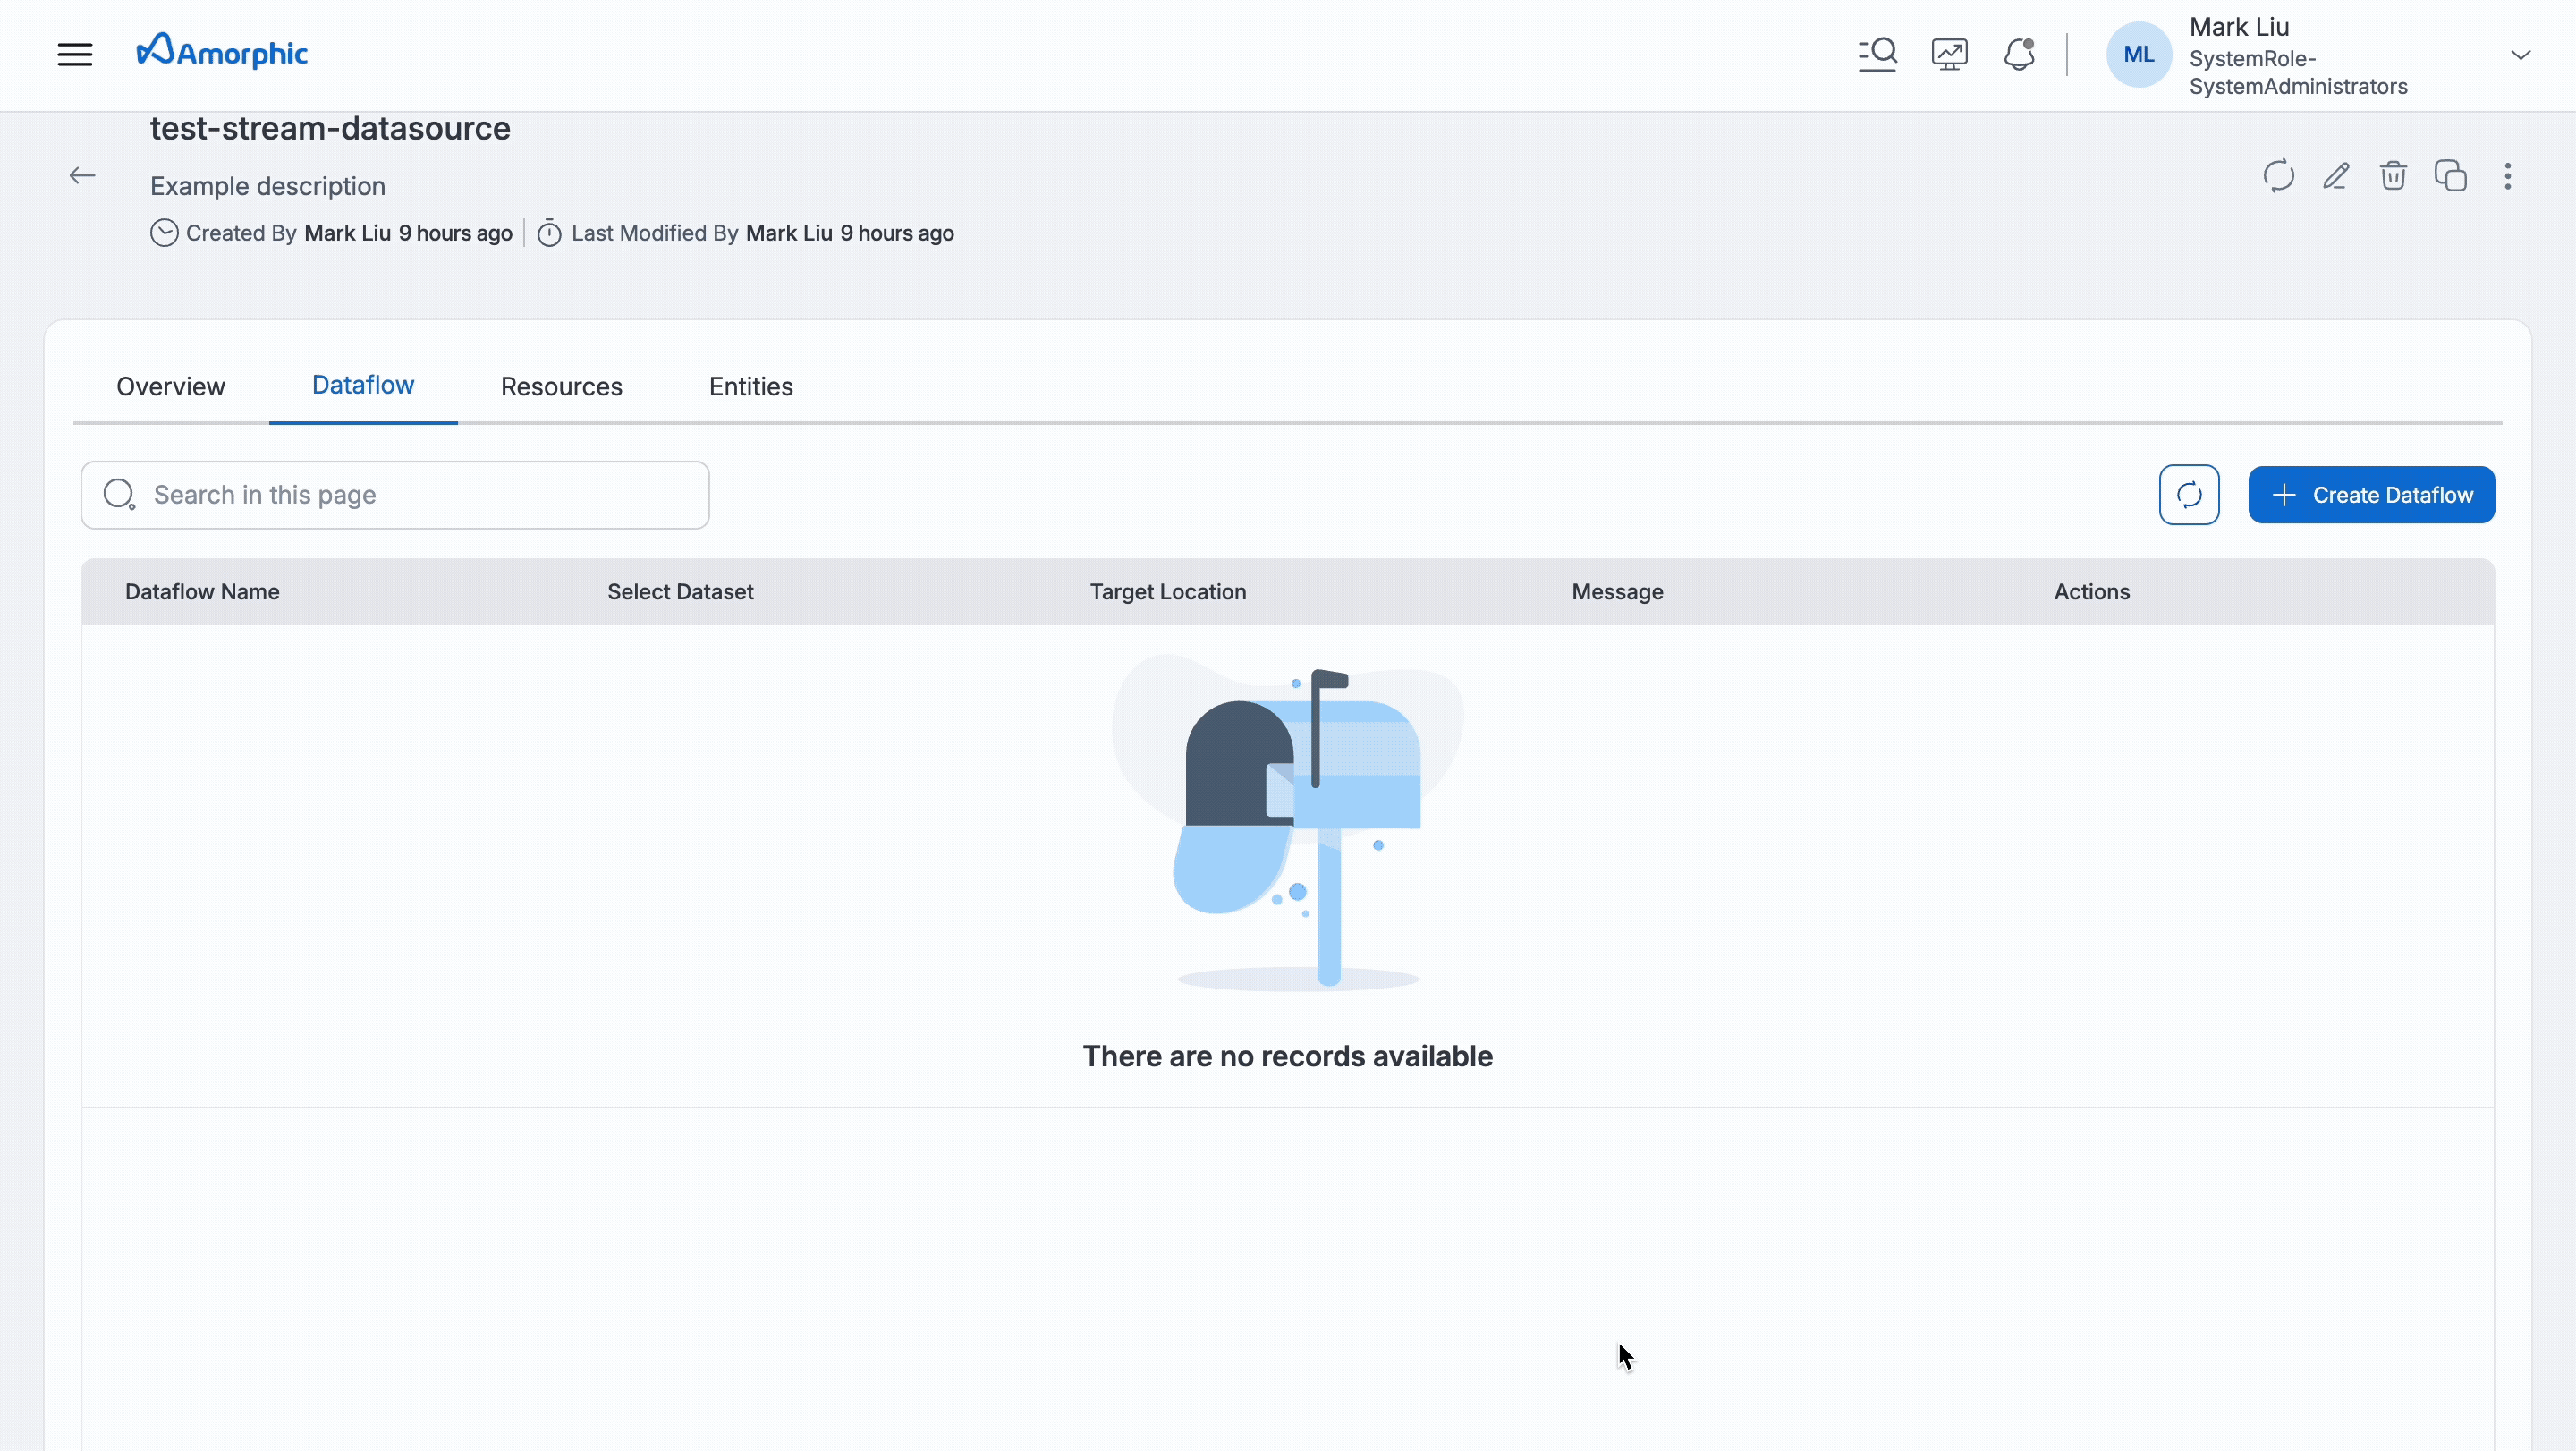Sort by the Dataflow Name column header
Screen dimensions: 2576x1451
(x=202, y=591)
